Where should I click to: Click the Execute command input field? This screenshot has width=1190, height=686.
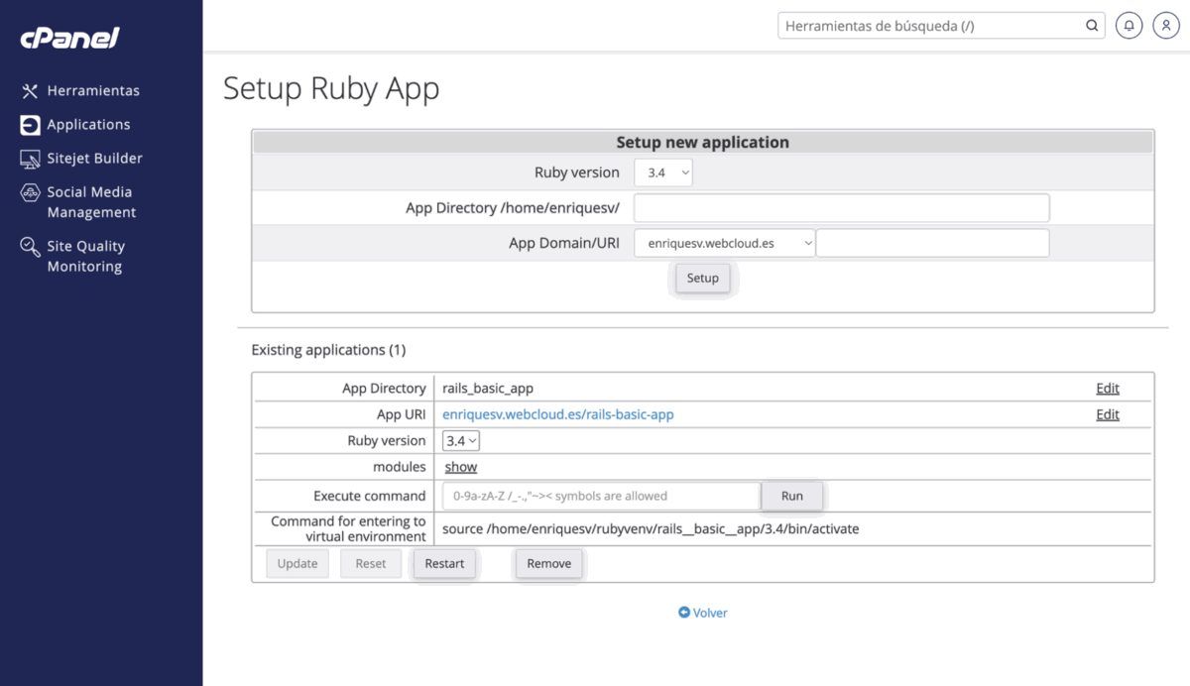tap(601, 496)
